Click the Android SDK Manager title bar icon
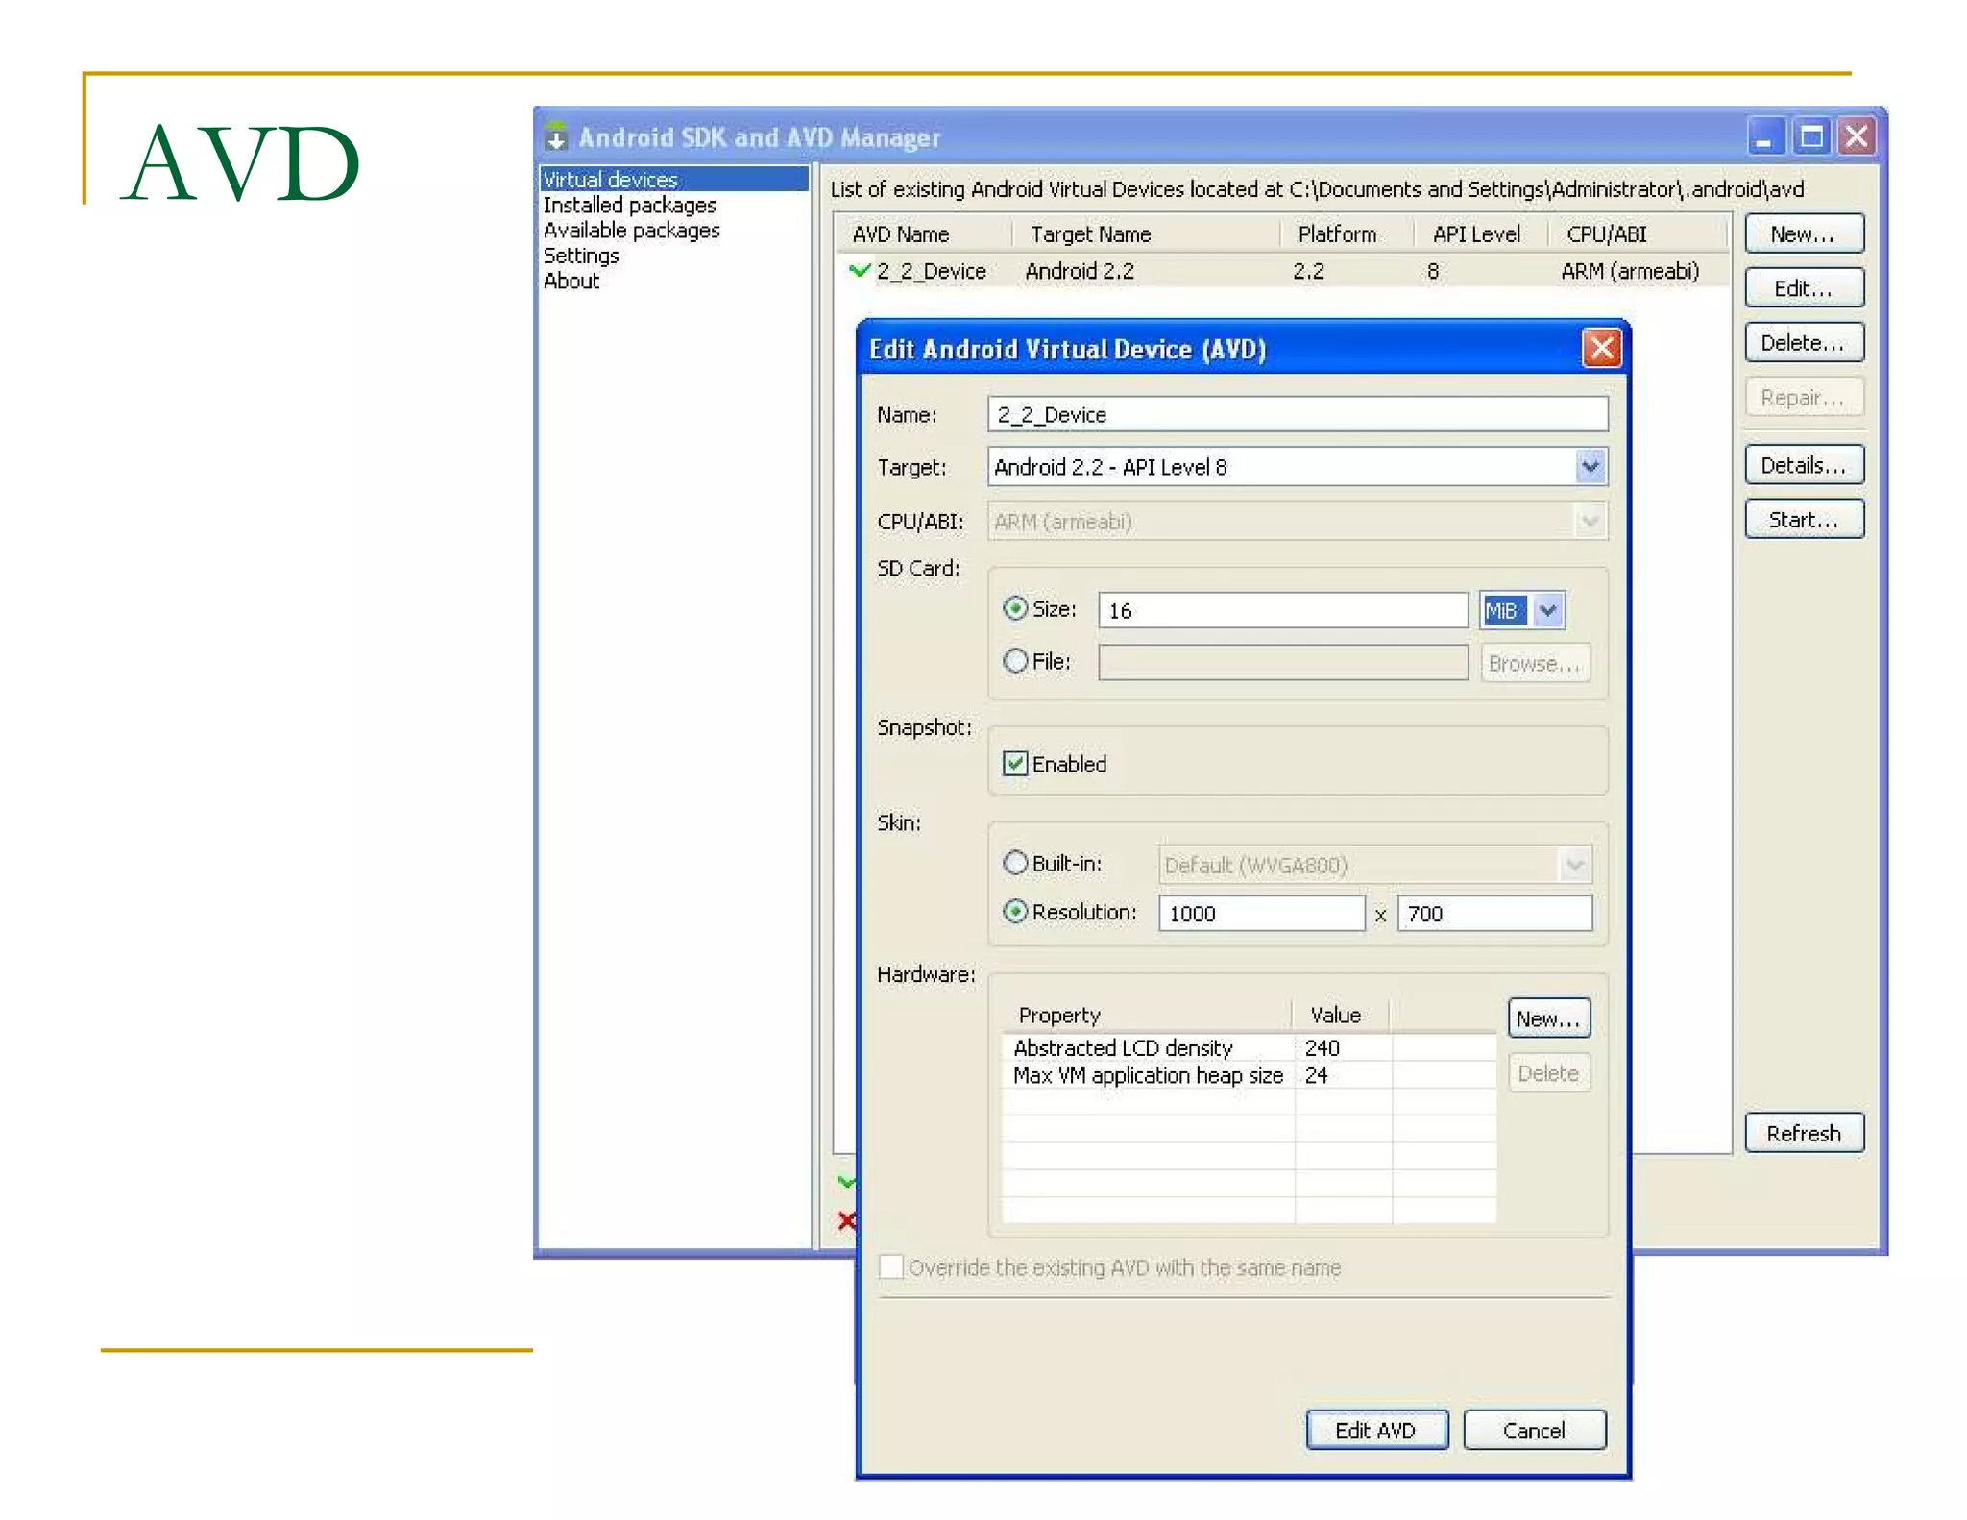 point(556,136)
